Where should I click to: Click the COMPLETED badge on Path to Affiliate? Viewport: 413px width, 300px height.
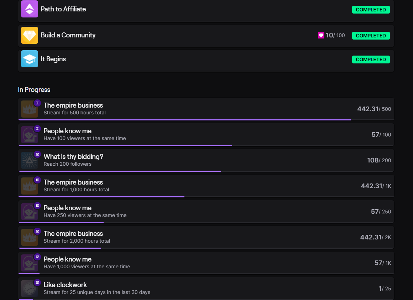[x=371, y=10]
